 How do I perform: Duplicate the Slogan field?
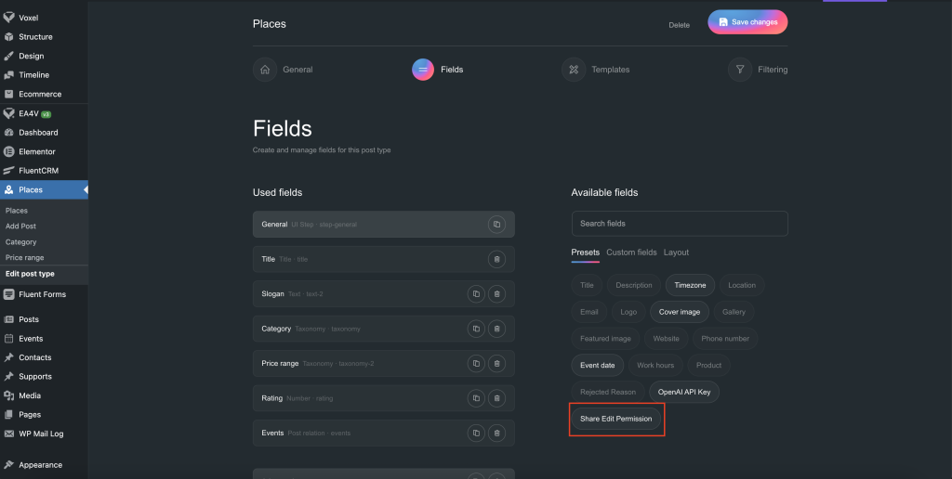(476, 294)
